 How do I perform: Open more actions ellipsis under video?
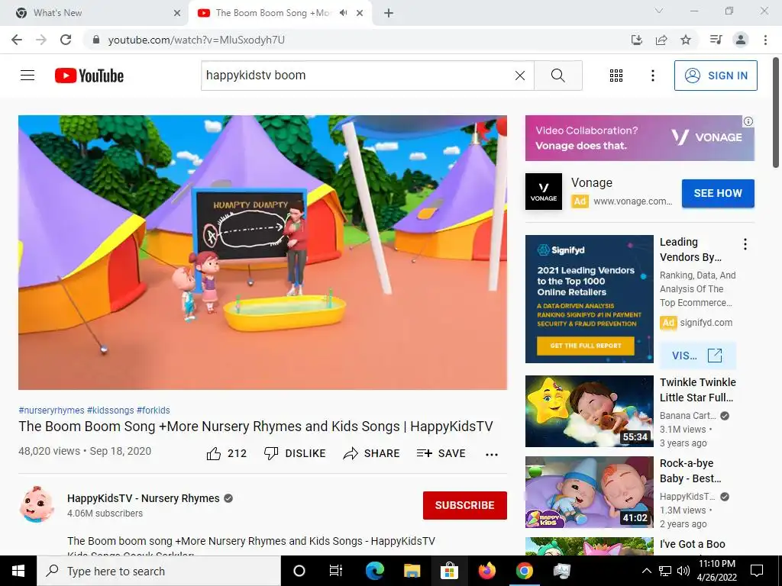pyautogui.click(x=492, y=454)
